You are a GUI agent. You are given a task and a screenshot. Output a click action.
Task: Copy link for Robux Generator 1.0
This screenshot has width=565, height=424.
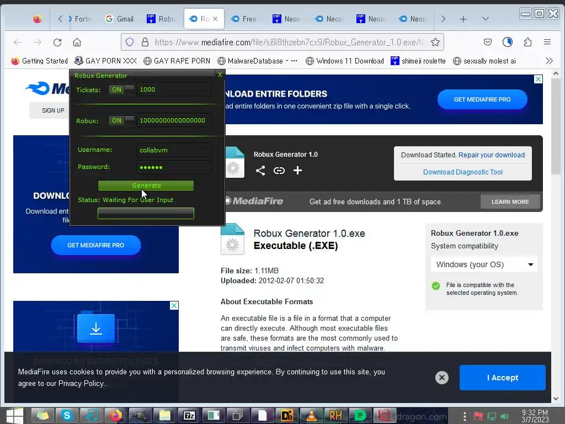pos(279,171)
